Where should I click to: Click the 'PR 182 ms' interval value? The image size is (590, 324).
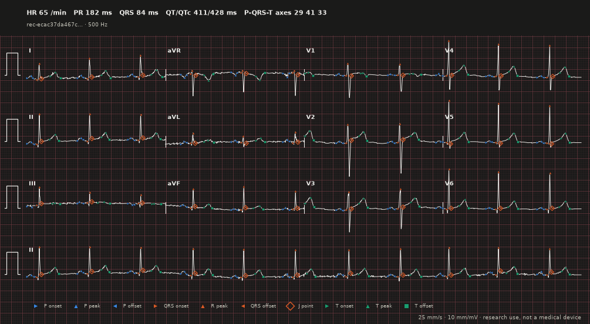click(x=93, y=12)
